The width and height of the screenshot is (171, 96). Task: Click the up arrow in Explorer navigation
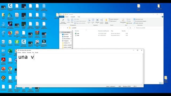point(67,28)
